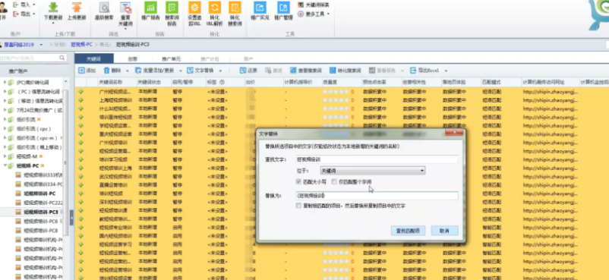Click the 关键词名称 column header
This screenshot has height=280, width=609.
tap(110, 82)
